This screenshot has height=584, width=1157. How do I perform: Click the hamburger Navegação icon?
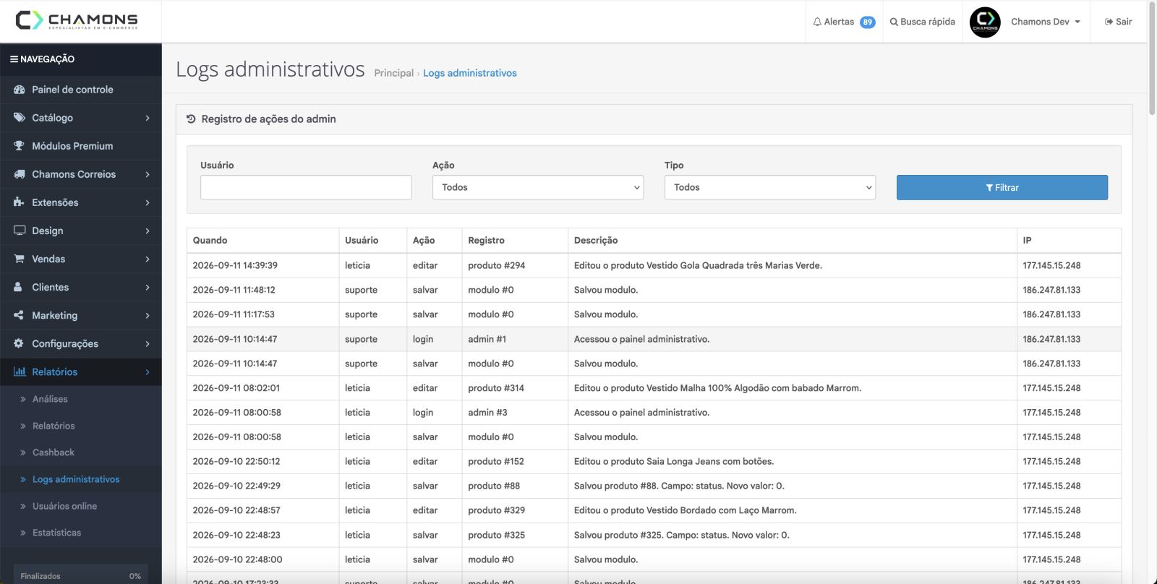(14, 59)
